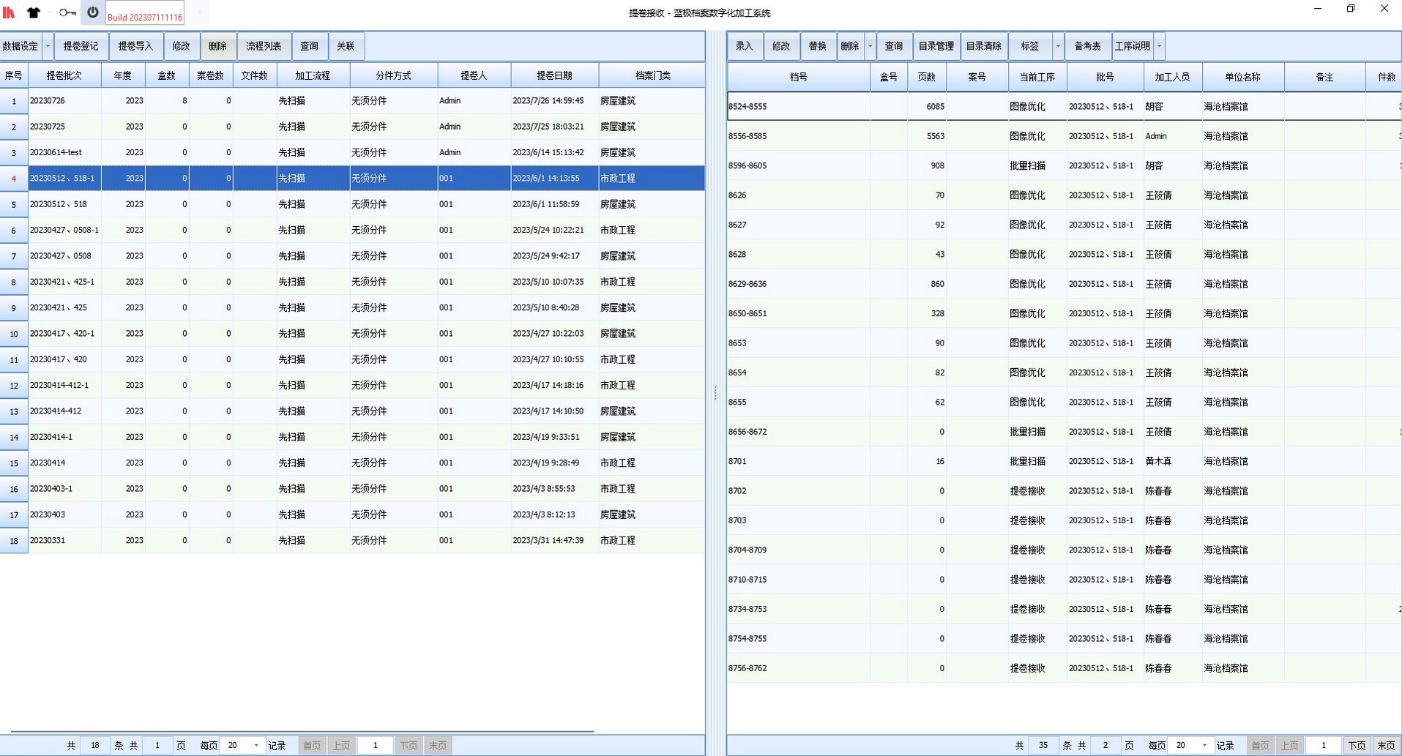Click the red app logo icon
Image resolution: width=1402 pixels, height=756 pixels.
pos(9,12)
